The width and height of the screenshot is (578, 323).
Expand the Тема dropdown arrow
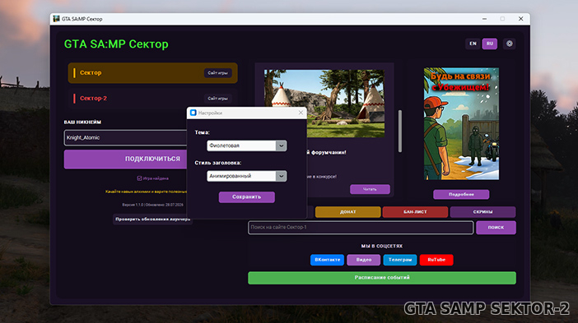click(x=281, y=145)
